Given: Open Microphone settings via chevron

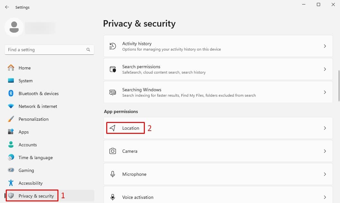Looking at the screenshot, I should coord(325,174).
